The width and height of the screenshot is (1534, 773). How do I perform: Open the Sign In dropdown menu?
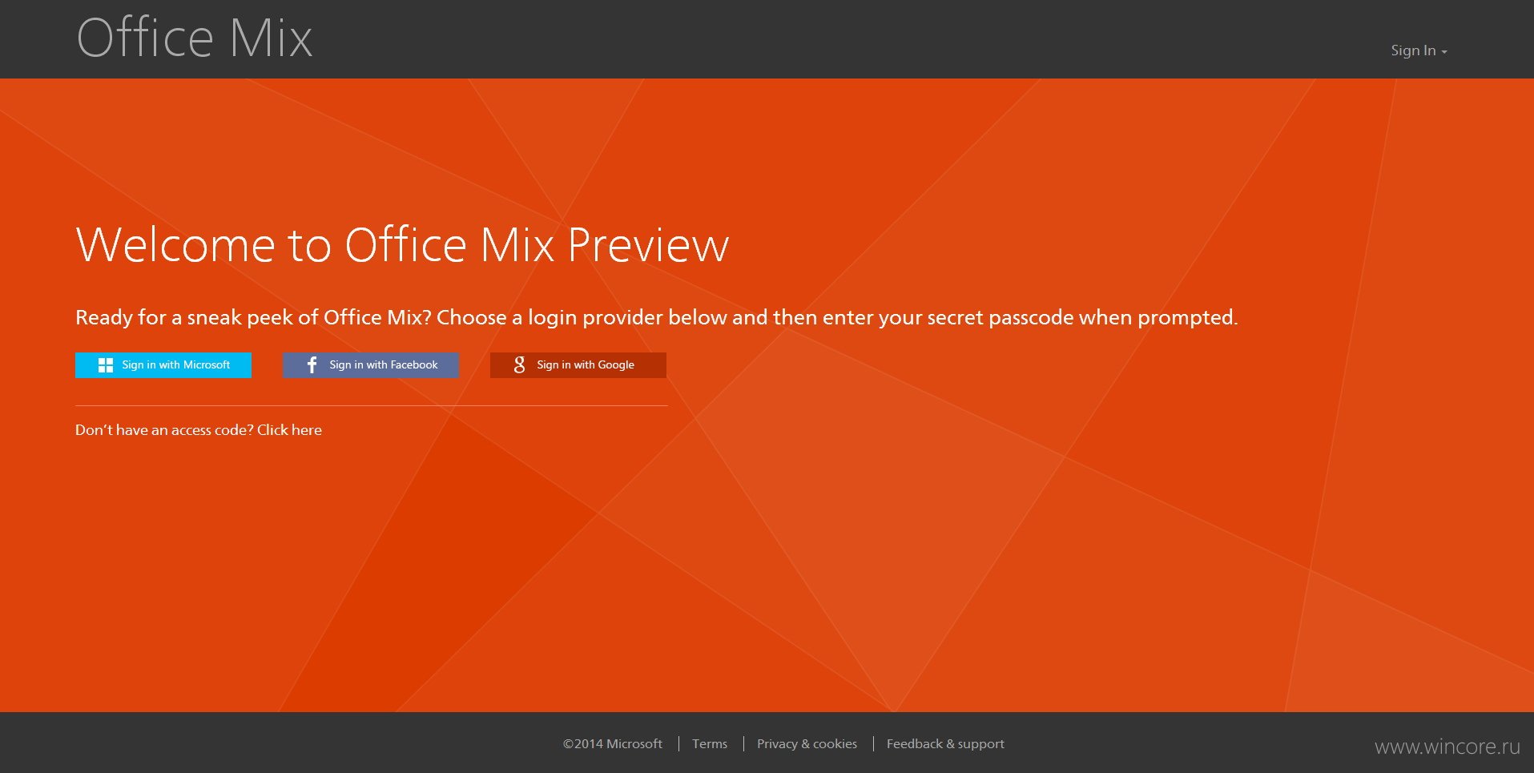pyautogui.click(x=1419, y=50)
